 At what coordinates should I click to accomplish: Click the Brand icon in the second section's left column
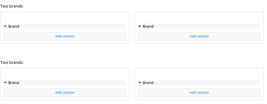pyautogui.click(x=5, y=83)
